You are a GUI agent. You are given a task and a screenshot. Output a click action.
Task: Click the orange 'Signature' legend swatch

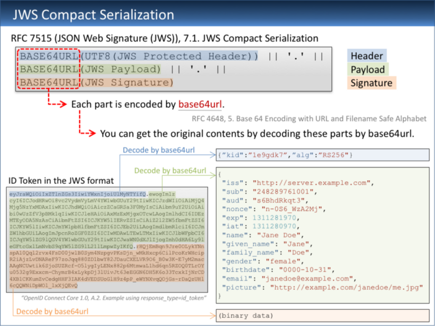pos(372,83)
